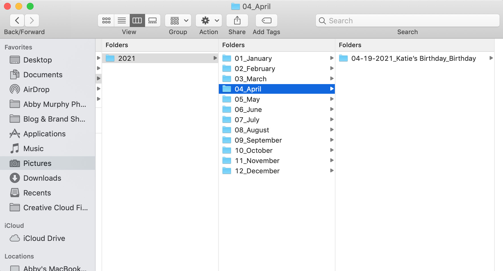Go back to the previous folder
The image size is (503, 271).
pos(17,20)
